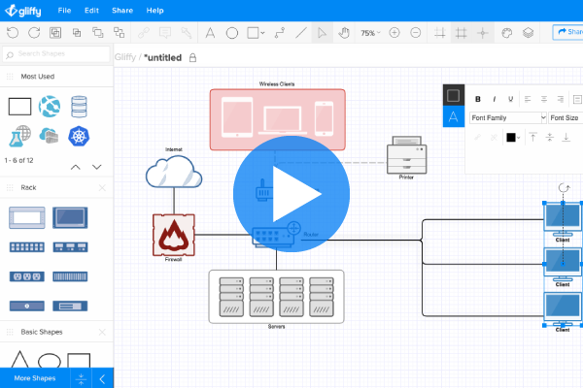583x388 pixels.
Task: Add the Kubernetes shape from Most Used
Action: click(x=79, y=136)
